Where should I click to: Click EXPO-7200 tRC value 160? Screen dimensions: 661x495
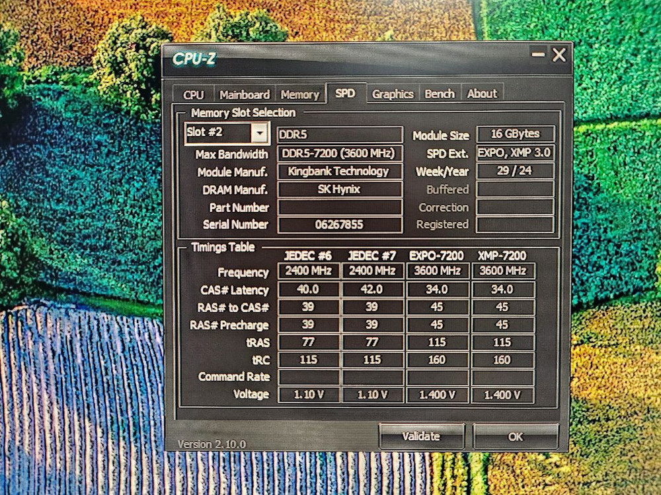point(437,360)
